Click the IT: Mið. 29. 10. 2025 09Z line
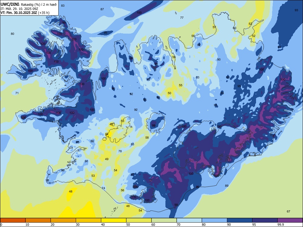The height and width of the screenshot is (227, 303). 19,9
